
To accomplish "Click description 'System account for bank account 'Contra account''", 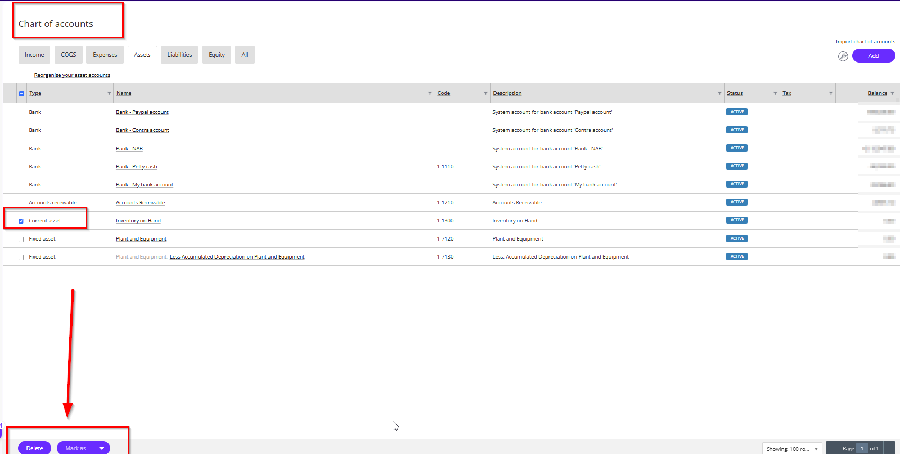I will click(553, 130).
